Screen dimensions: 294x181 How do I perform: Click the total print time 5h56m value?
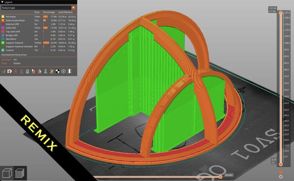[17, 63]
